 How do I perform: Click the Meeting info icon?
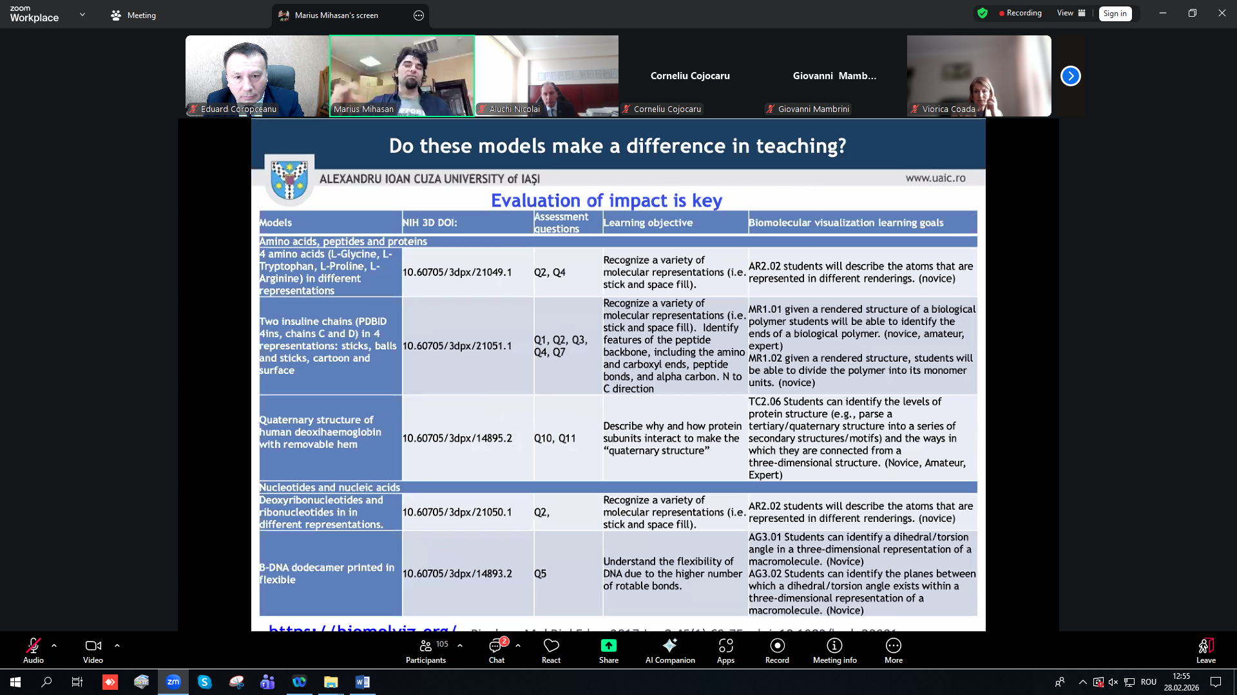pos(834,645)
